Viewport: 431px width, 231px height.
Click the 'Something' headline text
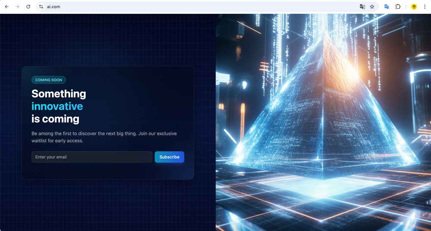59,94
